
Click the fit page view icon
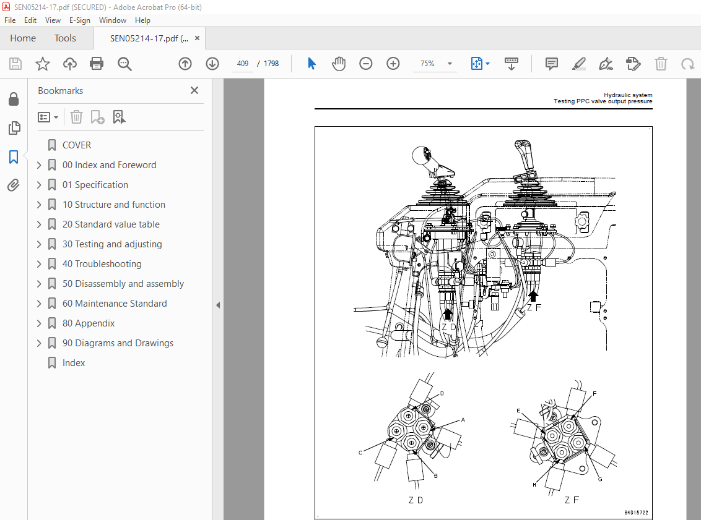(x=477, y=64)
